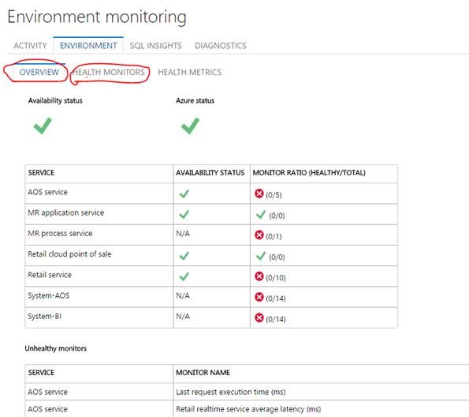The width and height of the screenshot is (469, 417).
Task: Click (0/14) ratio in System-BI row
Action: coord(276,319)
